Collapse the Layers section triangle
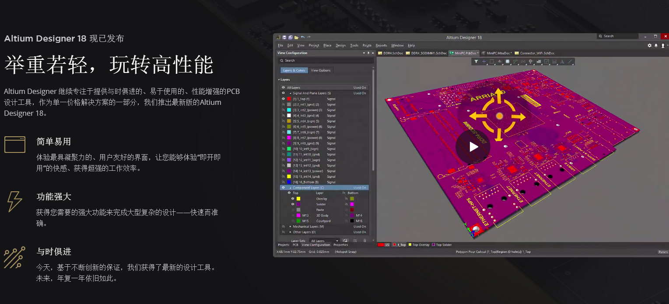669x304 pixels. point(279,80)
